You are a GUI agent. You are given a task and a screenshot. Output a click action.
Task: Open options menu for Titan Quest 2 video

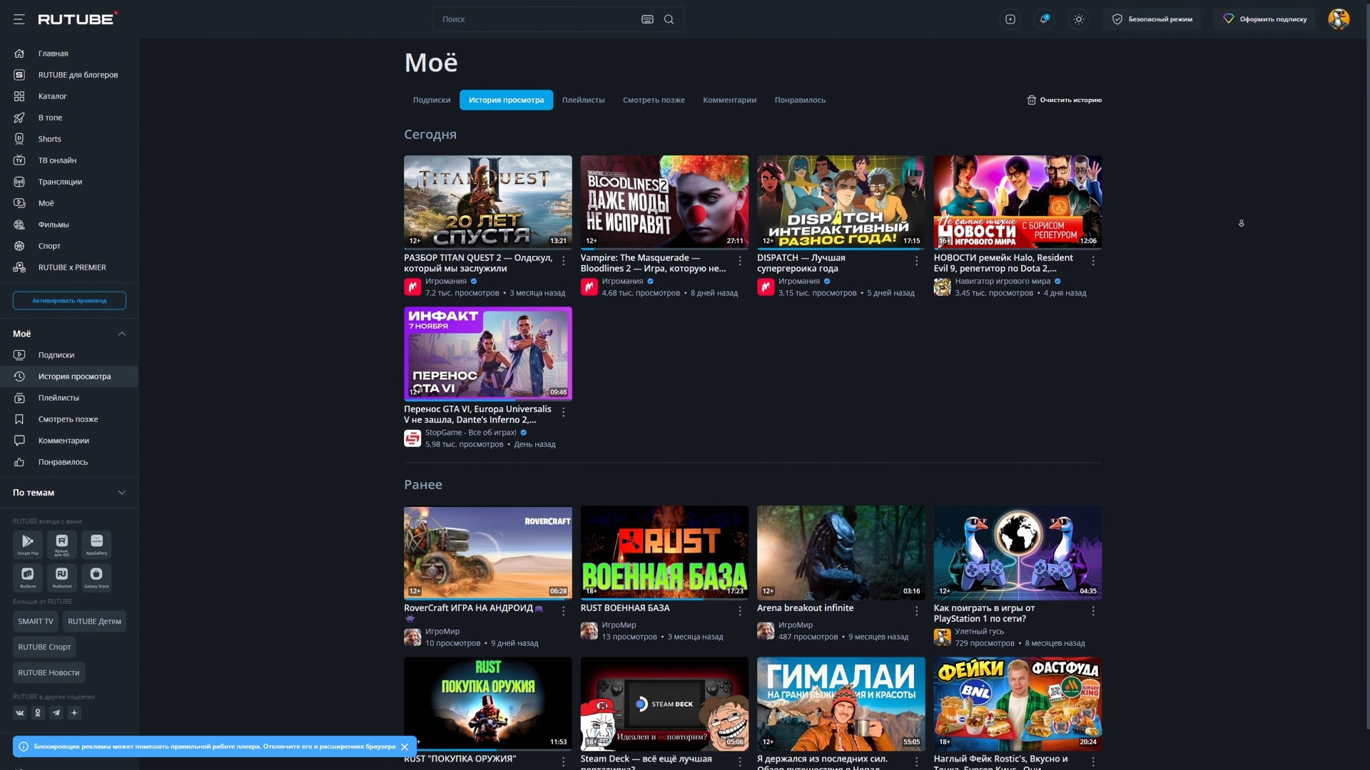564,261
